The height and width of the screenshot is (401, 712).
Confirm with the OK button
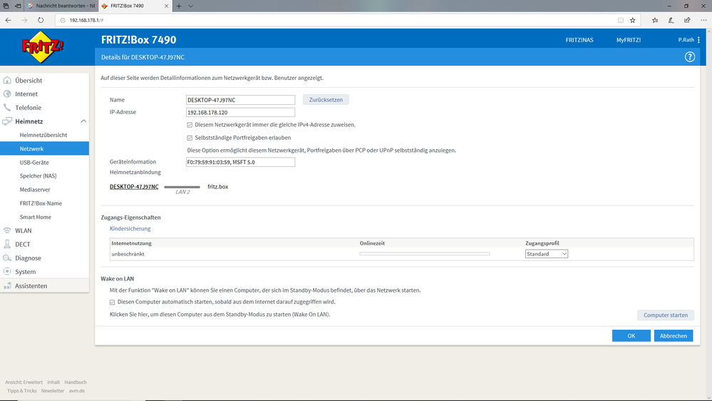tap(631, 335)
